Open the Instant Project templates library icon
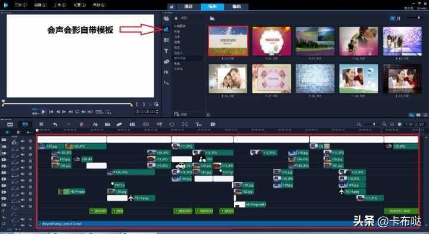Image resolution: width=429 pixels, height=234 pixels. (166, 29)
